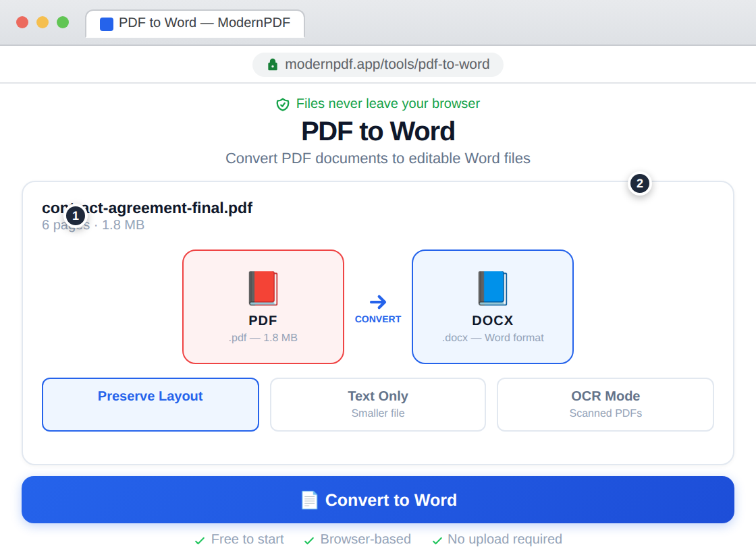Screen dimensions: 756x557
Task: Click the padlock in the address bar
Action: point(272,64)
